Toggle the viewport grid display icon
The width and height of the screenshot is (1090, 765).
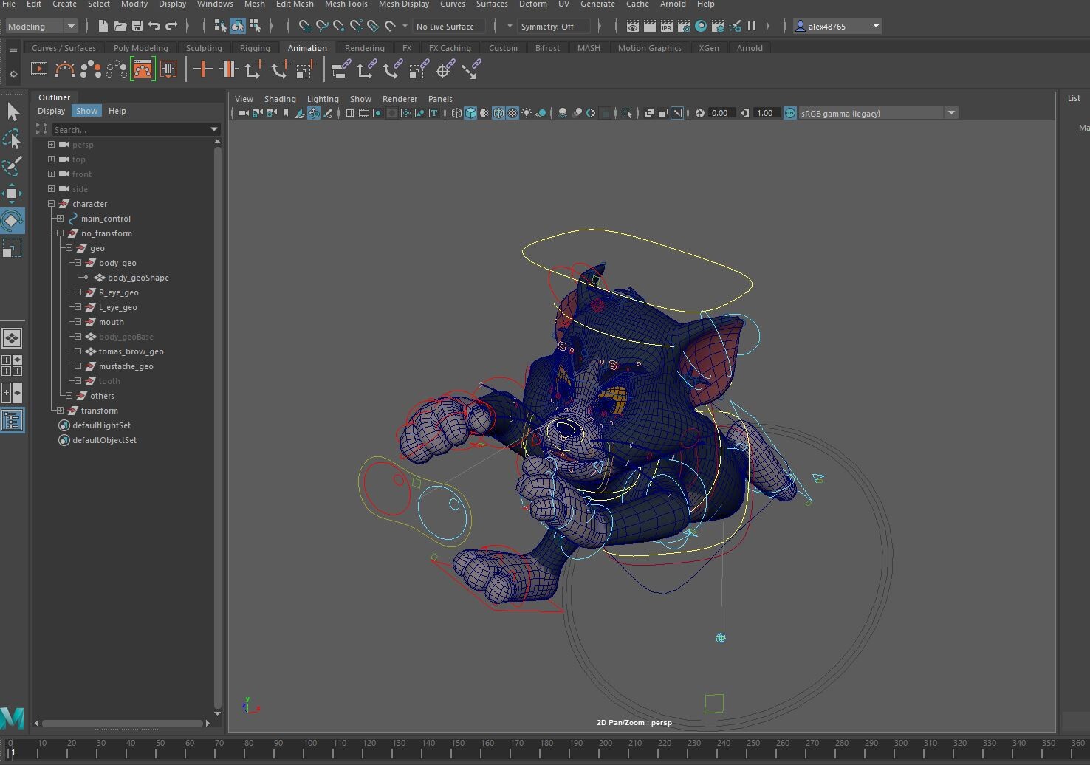[x=350, y=113]
